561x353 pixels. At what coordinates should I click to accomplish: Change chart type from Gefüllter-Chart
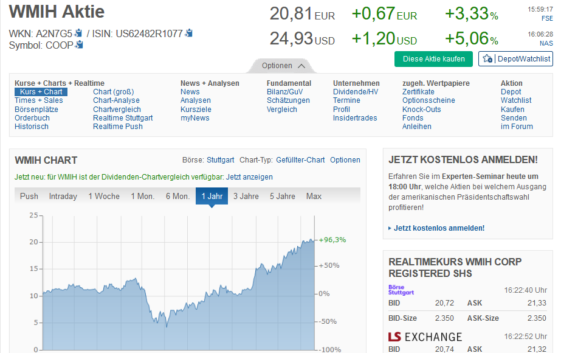pos(300,160)
